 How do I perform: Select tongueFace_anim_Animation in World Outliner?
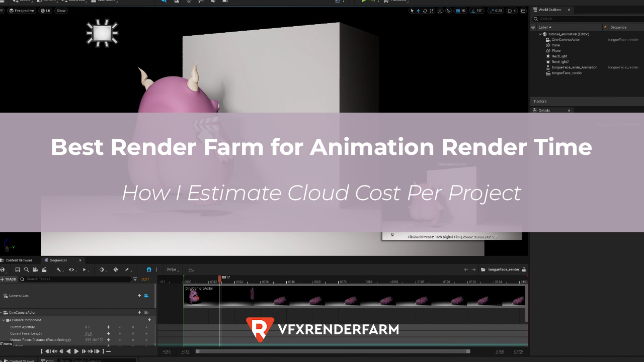[x=574, y=67]
